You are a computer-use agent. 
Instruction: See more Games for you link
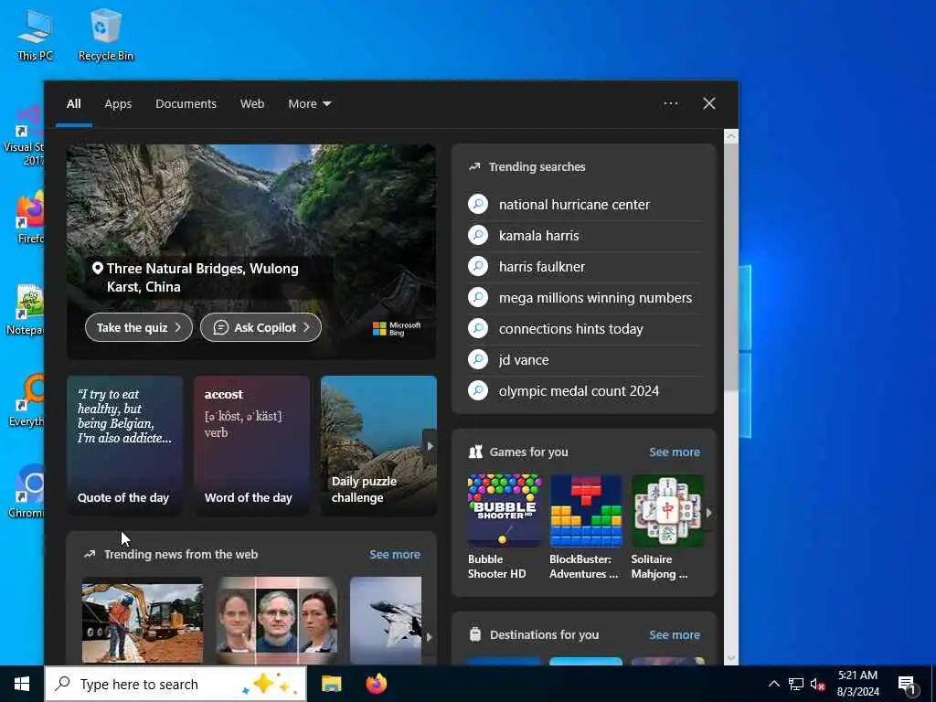(x=675, y=452)
